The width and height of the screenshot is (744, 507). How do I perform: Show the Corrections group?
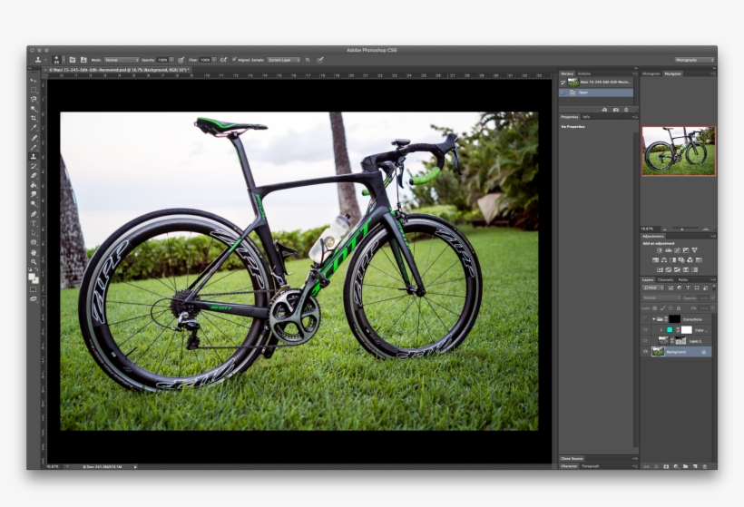[x=645, y=319]
